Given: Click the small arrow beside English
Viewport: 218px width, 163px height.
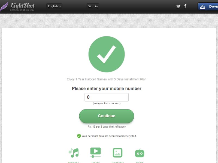Looking at the screenshot, I should pyautogui.click(x=60, y=7).
